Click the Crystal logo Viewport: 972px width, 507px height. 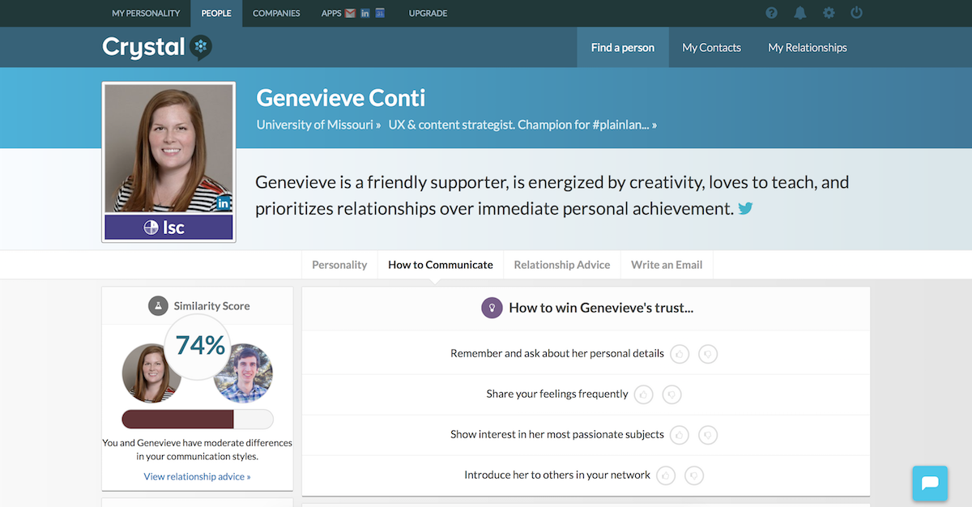coord(157,47)
